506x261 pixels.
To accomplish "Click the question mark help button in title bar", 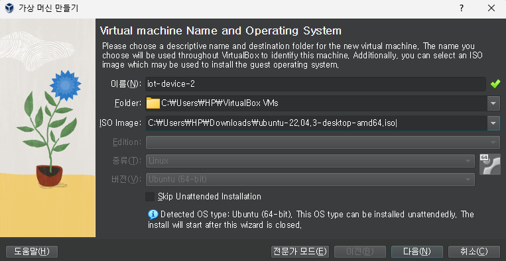I will pos(462,9).
